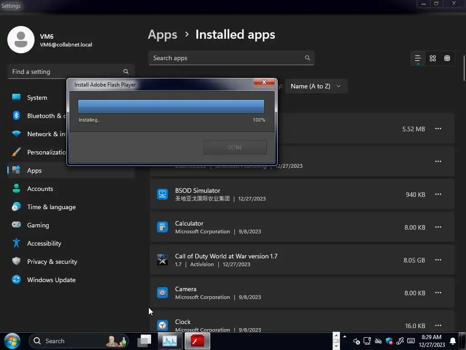Click the network display tray icon
This screenshot has width=466, height=350.
tap(367, 341)
